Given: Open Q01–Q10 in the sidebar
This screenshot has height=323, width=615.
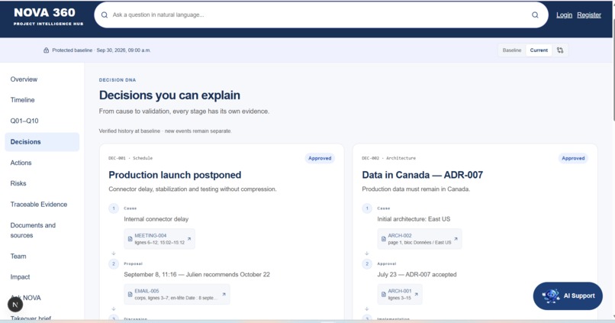Looking at the screenshot, I should pos(24,121).
